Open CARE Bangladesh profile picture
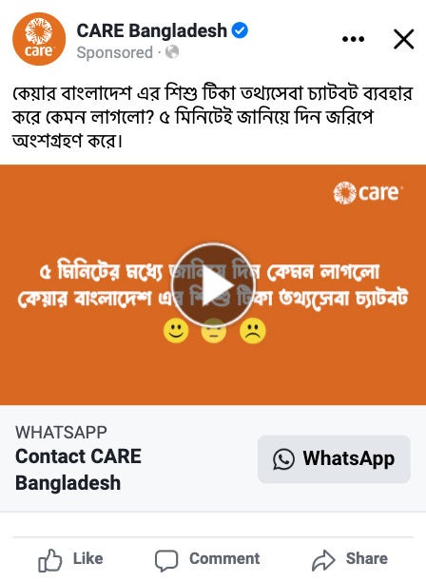Screen dimensions: 426x582 [x=39, y=39]
